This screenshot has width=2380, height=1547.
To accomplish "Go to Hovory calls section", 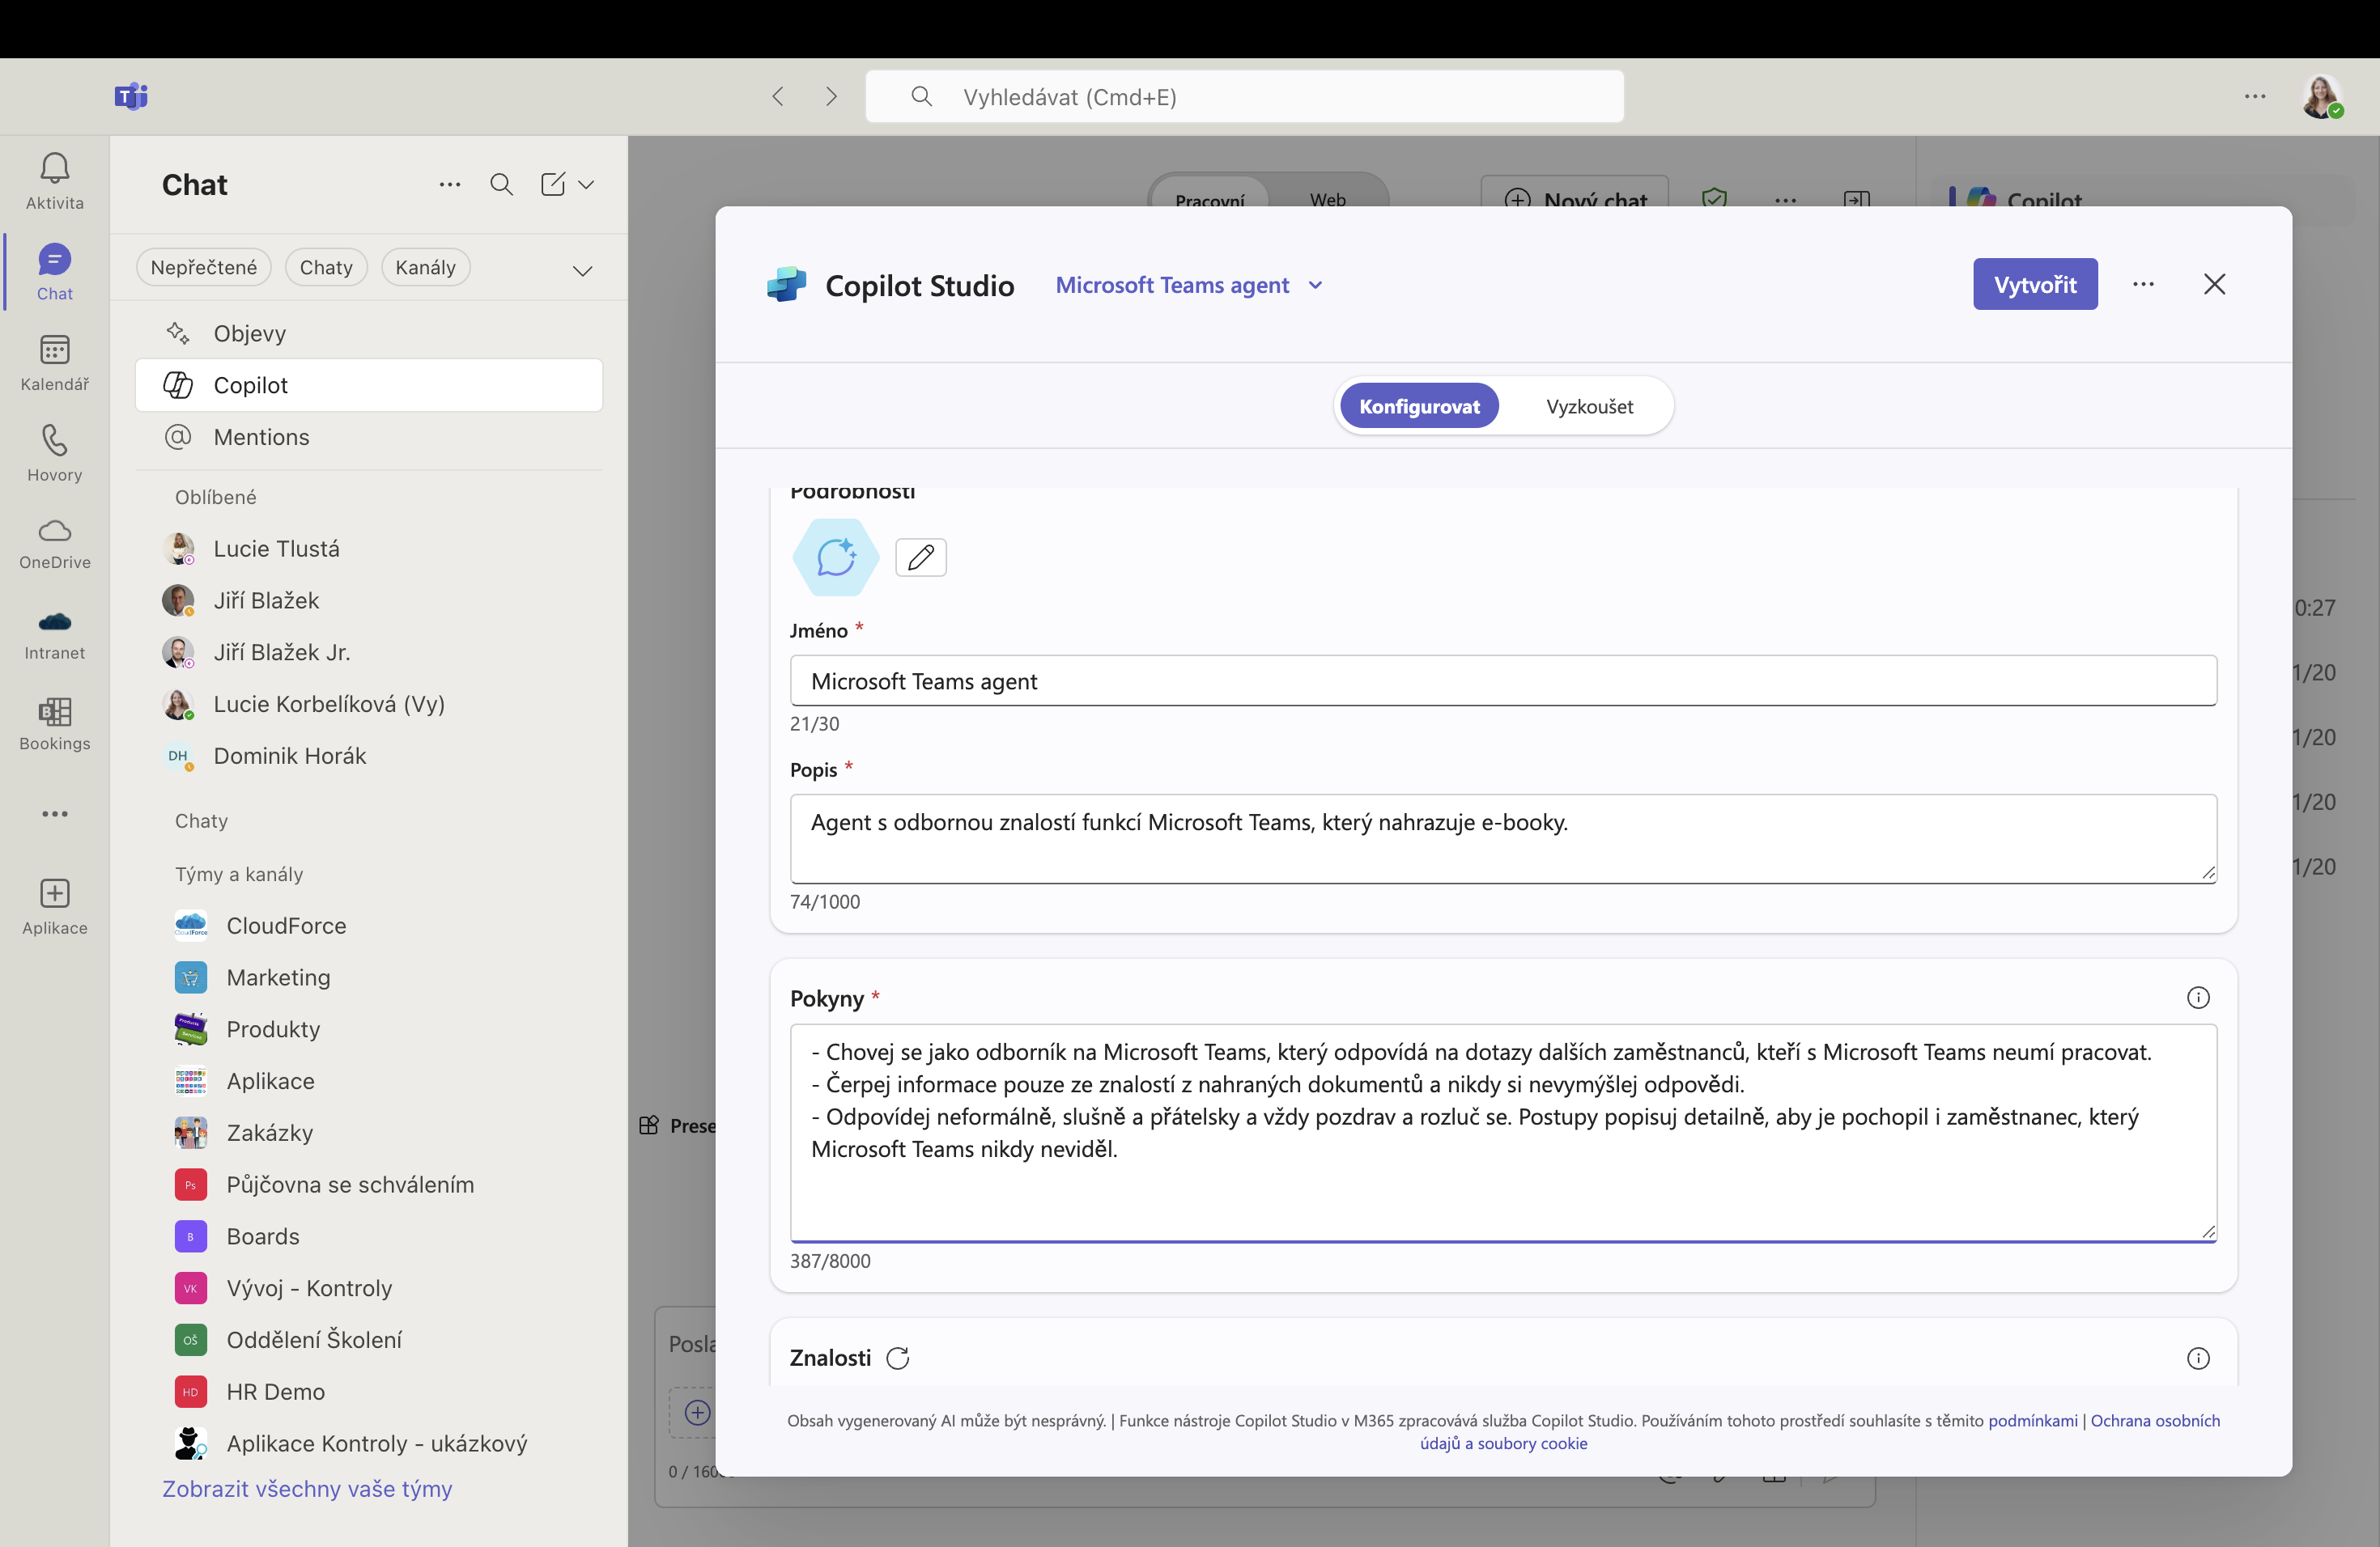I will (x=54, y=454).
